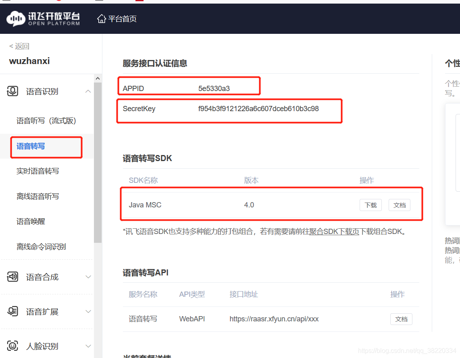Click the SecretKey value string
Viewport: 460px width, 358px height.
[258, 109]
